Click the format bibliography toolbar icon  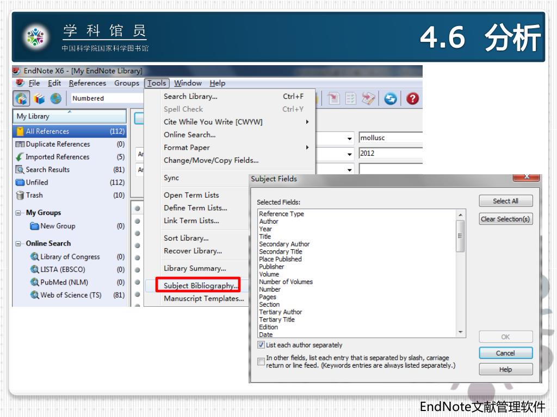[x=351, y=99]
